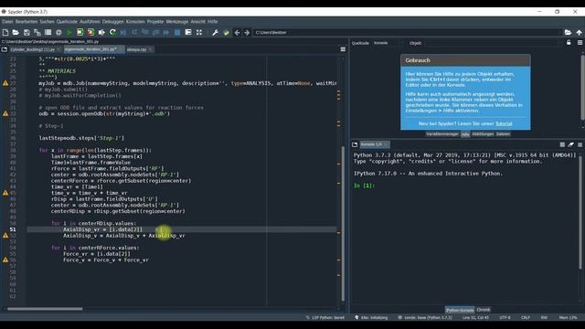Click the debug step return icon
The width and height of the screenshot is (585, 329).
(x=155, y=33)
